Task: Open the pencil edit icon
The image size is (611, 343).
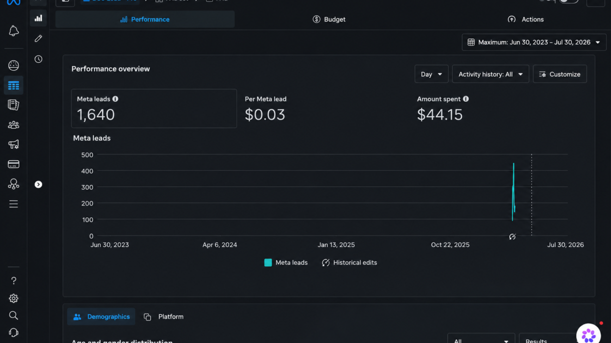Action: (39, 38)
